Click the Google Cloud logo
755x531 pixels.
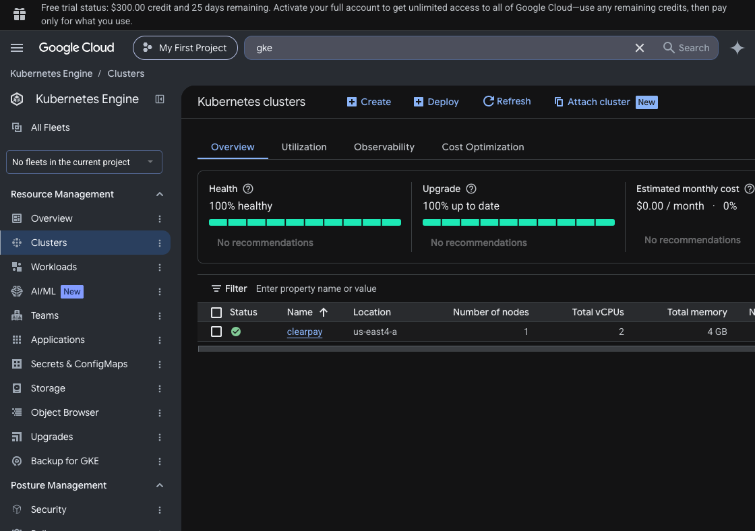[x=76, y=47]
